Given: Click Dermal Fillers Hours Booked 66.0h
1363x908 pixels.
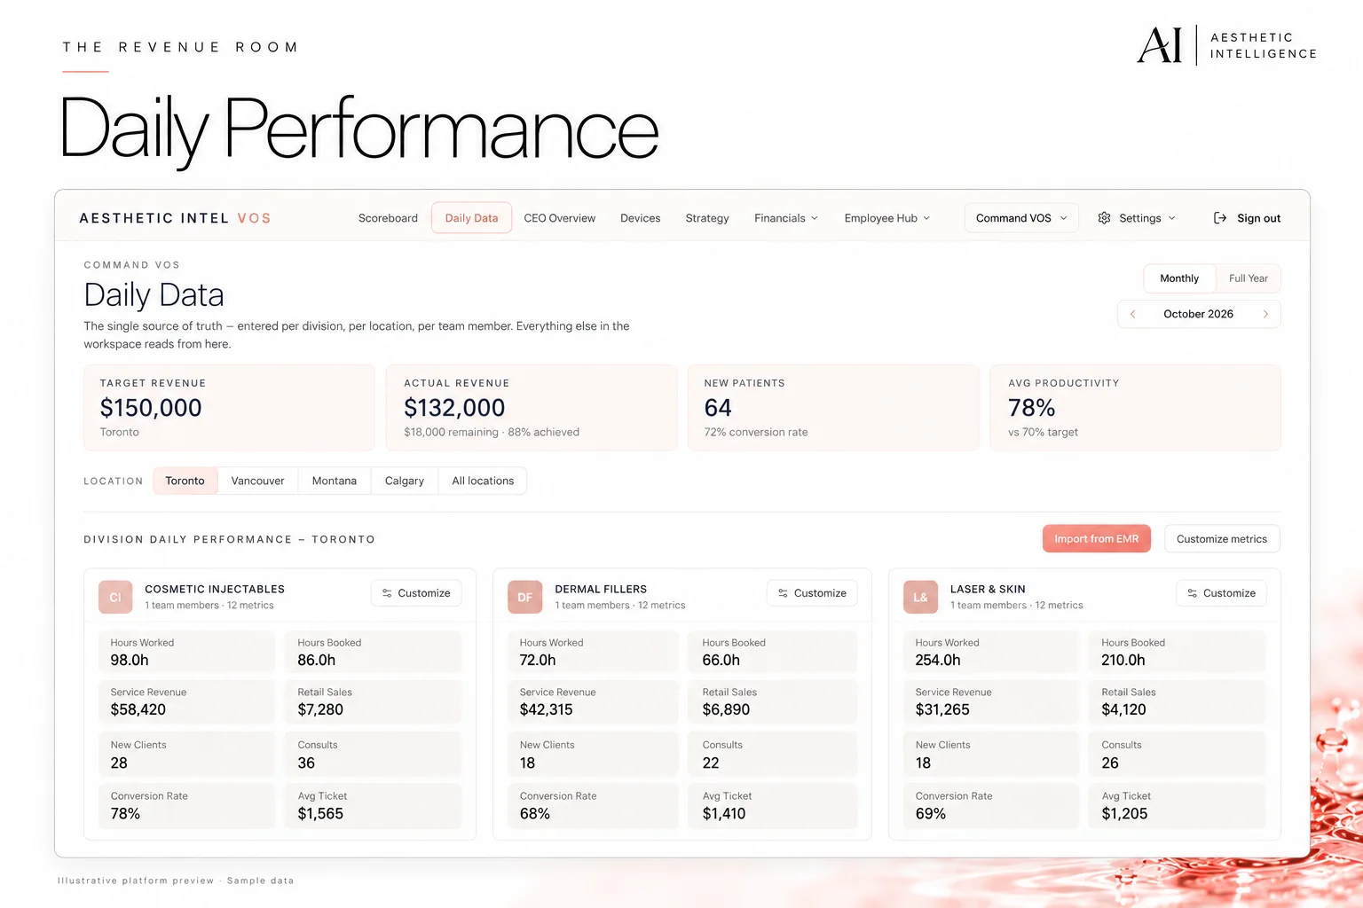Looking at the screenshot, I should (x=773, y=652).
